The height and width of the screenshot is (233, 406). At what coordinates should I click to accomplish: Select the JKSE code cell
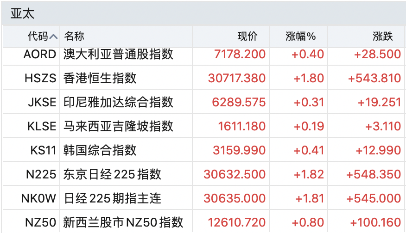(x=42, y=102)
